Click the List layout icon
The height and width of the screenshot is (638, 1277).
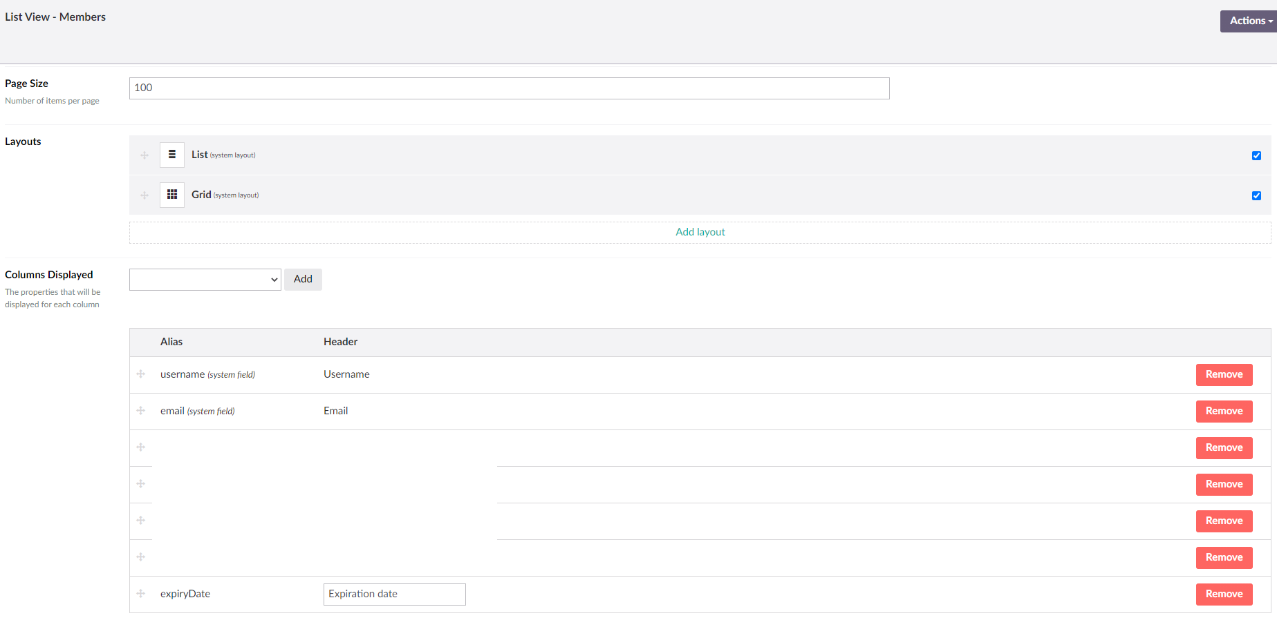pos(172,155)
